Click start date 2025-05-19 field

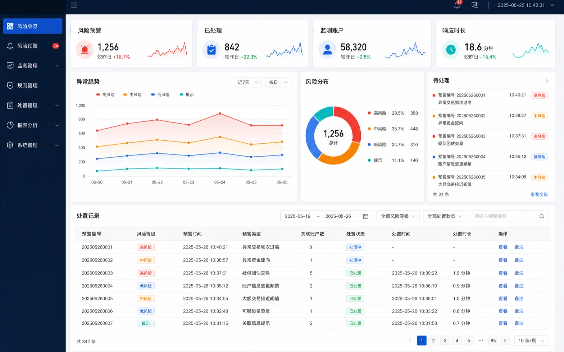pos(297,216)
